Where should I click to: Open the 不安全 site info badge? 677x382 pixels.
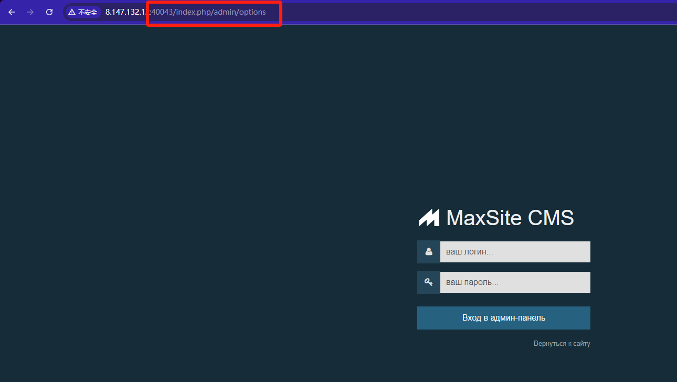coord(83,12)
